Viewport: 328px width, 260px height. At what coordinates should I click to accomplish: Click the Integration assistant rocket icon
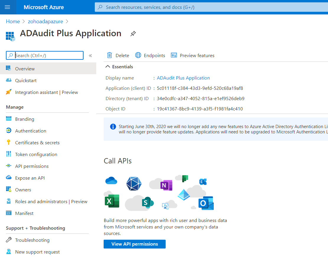[x=9, y=92]
